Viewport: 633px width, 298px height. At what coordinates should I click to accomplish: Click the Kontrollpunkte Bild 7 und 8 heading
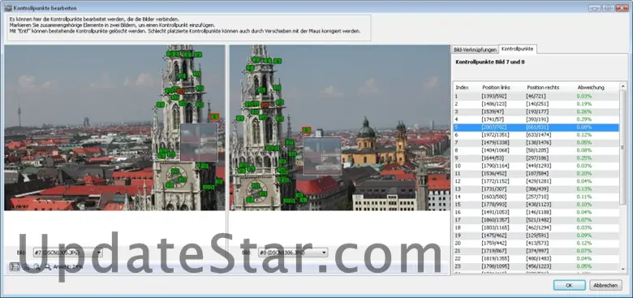pyautogui.click(x=489, y=63)
